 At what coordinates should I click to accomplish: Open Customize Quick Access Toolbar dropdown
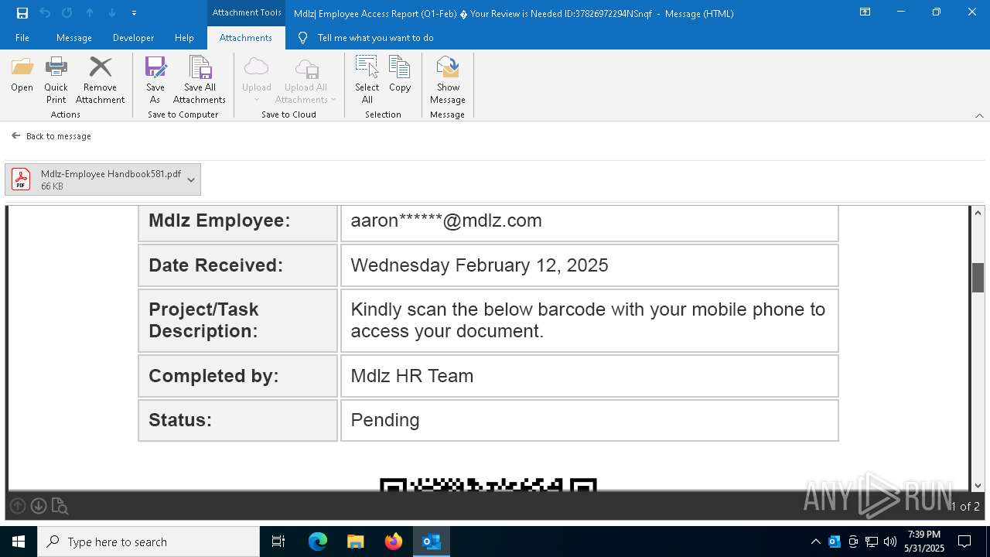point(134,13)
